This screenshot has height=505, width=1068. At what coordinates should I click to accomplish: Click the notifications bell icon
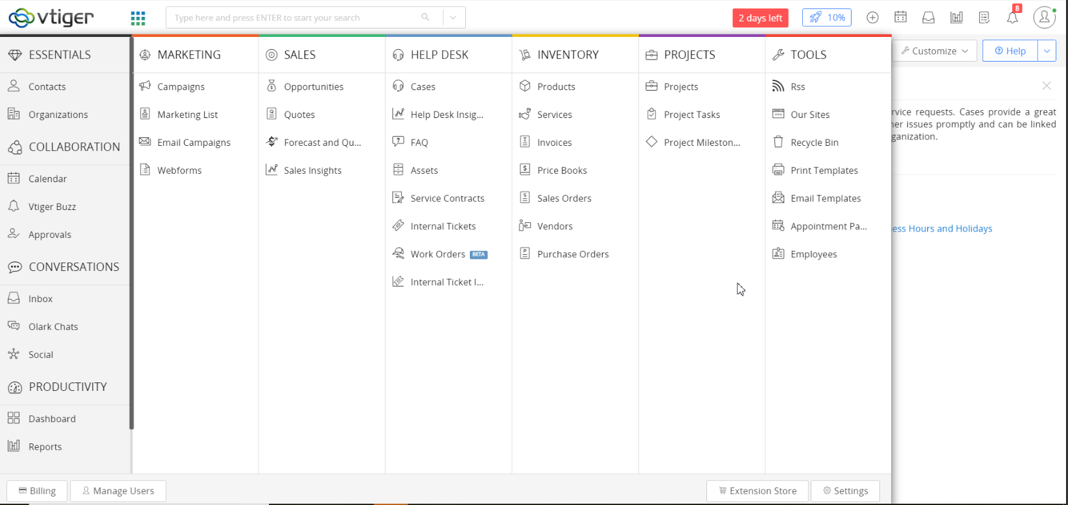coord(1012,18)
